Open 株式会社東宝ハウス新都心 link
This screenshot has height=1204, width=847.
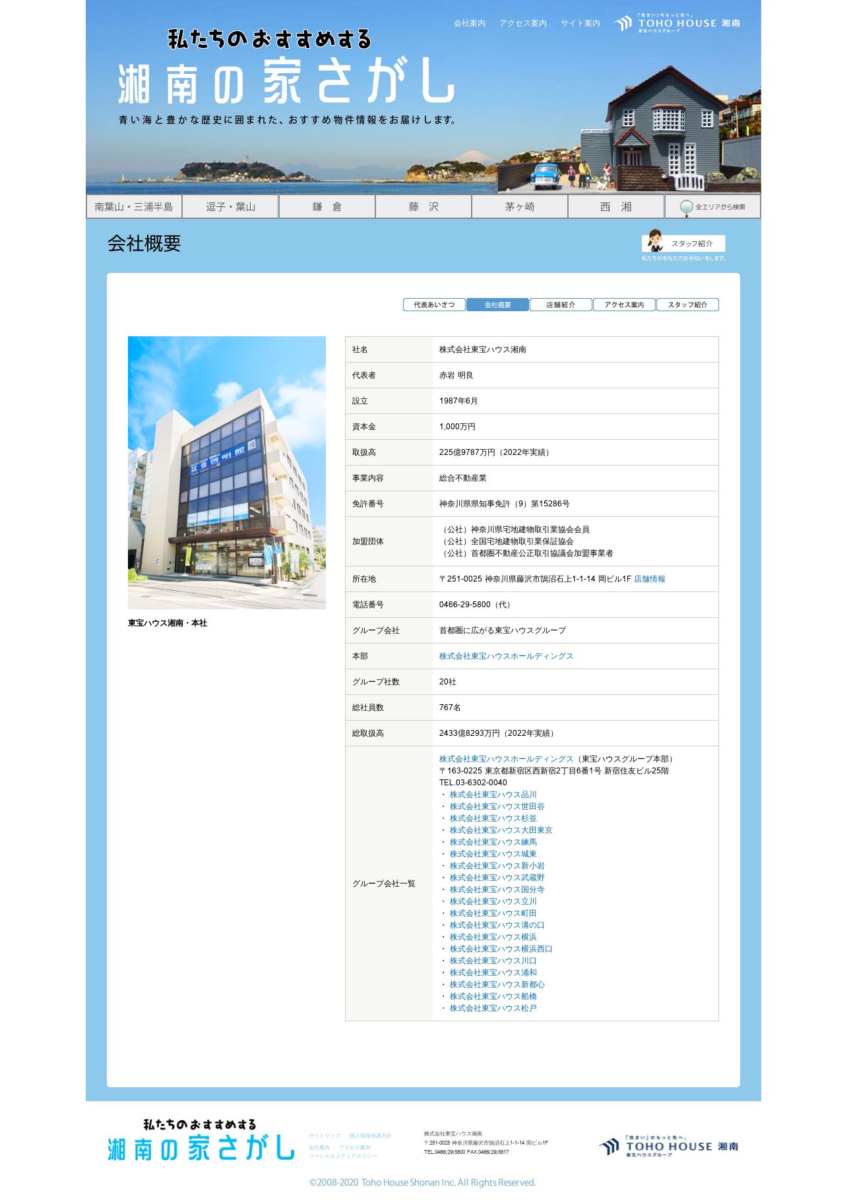[497, 984]
